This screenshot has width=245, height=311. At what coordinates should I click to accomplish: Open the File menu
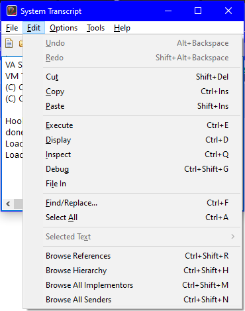[x=12, y=28]
